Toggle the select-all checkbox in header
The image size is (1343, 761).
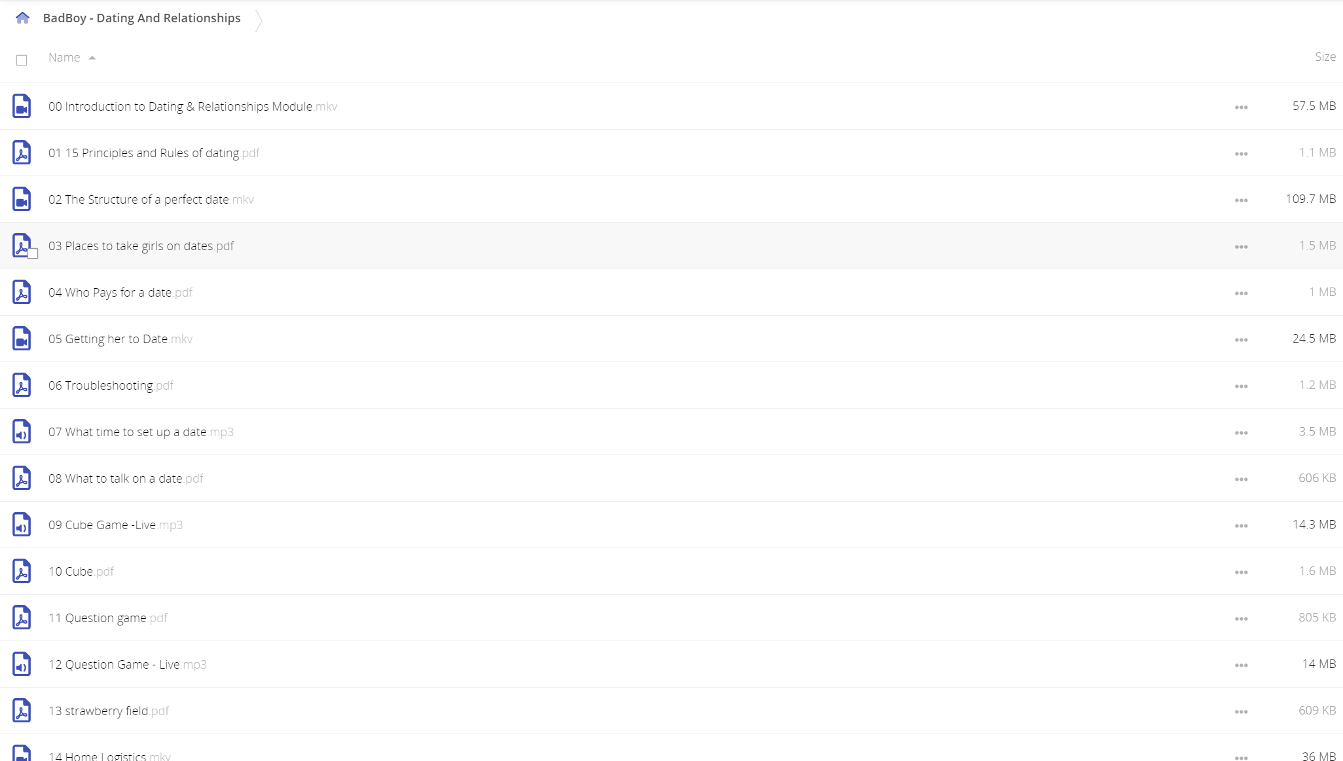(22, 60)
